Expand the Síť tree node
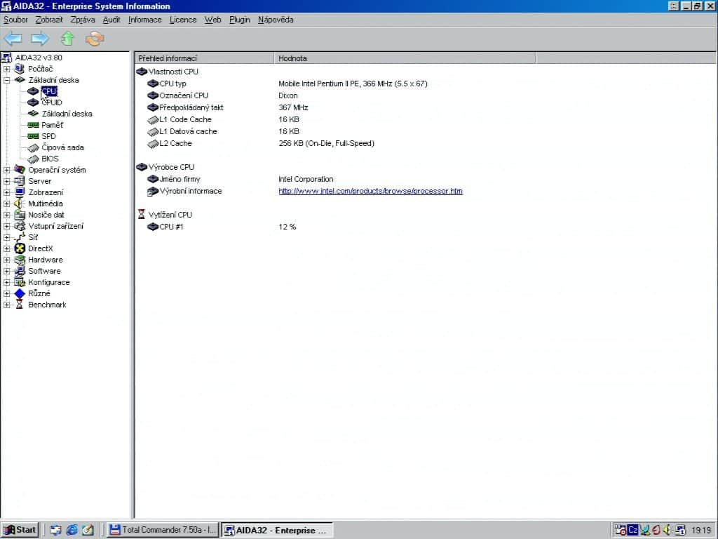This screenshot has width=718, height=539. coord(6,237)
